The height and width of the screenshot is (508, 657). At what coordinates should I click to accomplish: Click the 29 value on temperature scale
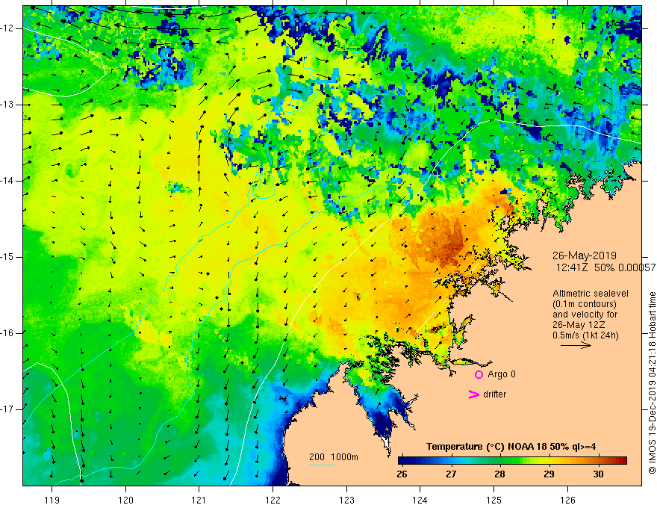click(x=549, y=474)
